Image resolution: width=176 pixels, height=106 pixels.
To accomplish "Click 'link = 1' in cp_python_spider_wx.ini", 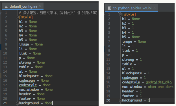I will [130, 51].
